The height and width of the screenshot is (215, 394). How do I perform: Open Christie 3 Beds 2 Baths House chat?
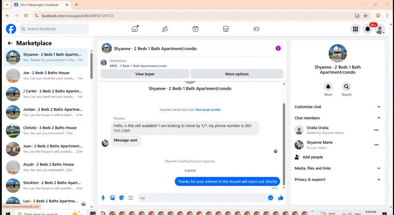[x=46, y=130]
